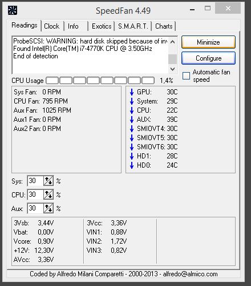Open the S.M.A.R.T. tab
The height and width of the screenshot is (286, 251).
[133, 26]
